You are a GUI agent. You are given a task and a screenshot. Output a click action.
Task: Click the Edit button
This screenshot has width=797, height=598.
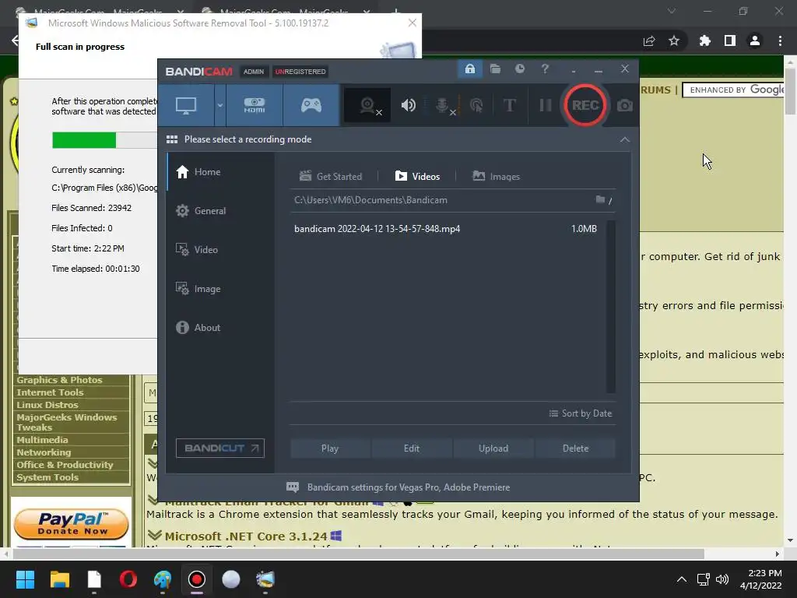click(412, 448)
